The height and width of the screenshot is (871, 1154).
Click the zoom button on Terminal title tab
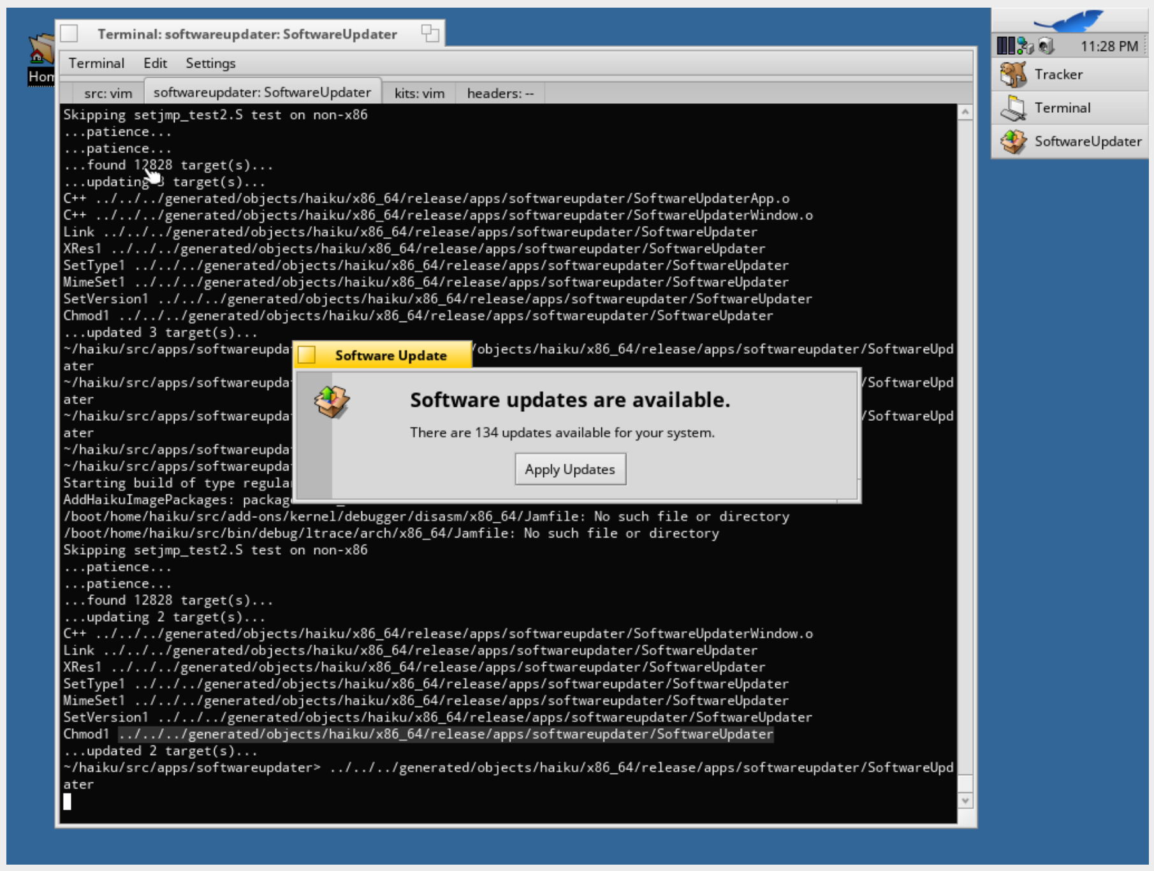click(x=430, y=33)
